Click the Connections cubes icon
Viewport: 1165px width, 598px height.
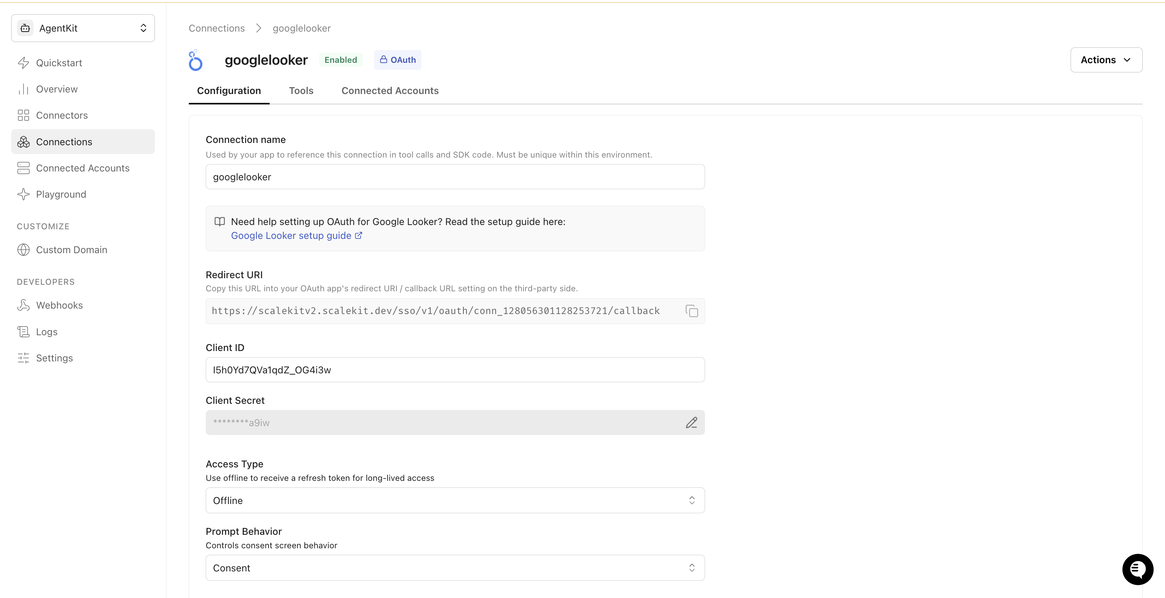[24, 141]
